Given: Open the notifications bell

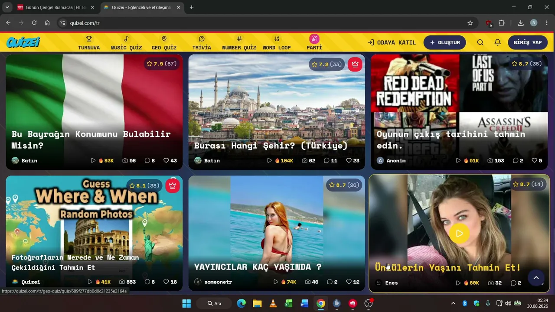Looking at the screenshot, I should tap(498, 42).
